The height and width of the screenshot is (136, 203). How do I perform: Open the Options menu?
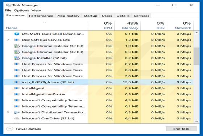coord(21,10)
